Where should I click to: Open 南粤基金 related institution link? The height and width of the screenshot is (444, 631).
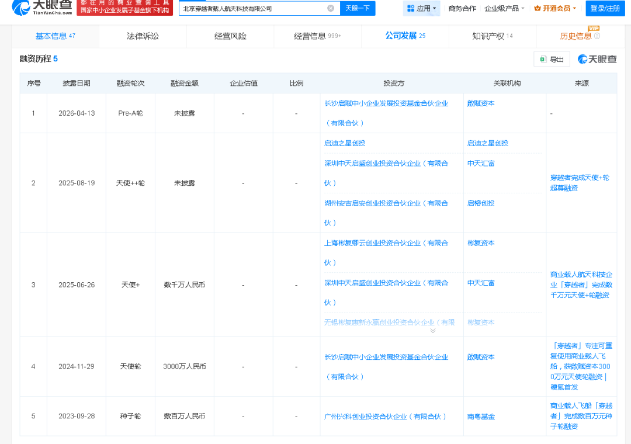tap(481, 417)
